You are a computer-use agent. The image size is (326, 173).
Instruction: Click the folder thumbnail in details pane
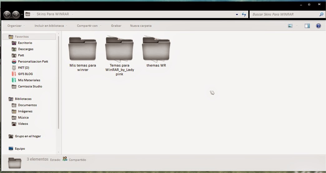tap(15, 163)
